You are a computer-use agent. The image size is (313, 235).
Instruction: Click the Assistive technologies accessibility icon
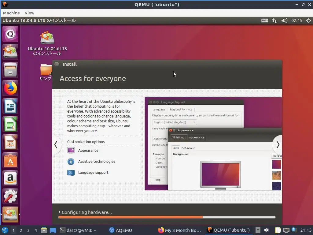71,162
